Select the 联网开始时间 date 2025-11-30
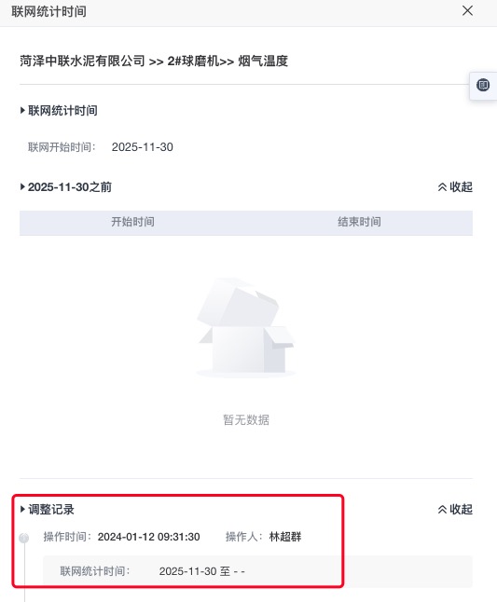This screenshot has width=497, height=602. pyautogui.click(x=142, y=147)
